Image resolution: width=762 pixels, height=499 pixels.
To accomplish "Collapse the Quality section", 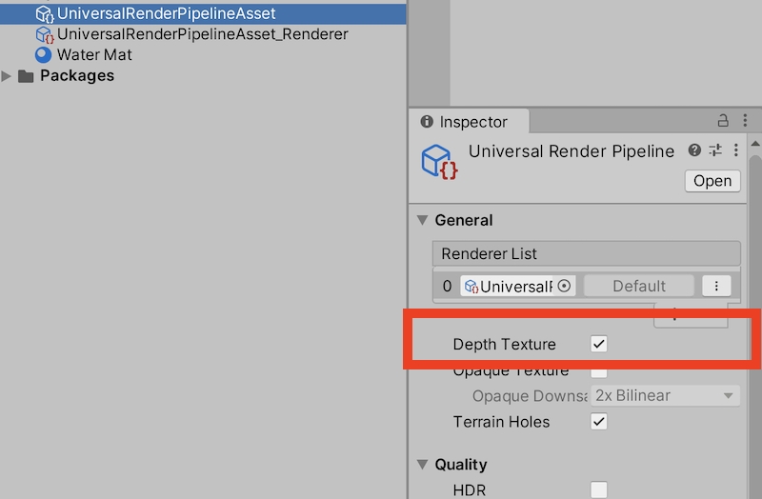I will (x=422, y=465).
